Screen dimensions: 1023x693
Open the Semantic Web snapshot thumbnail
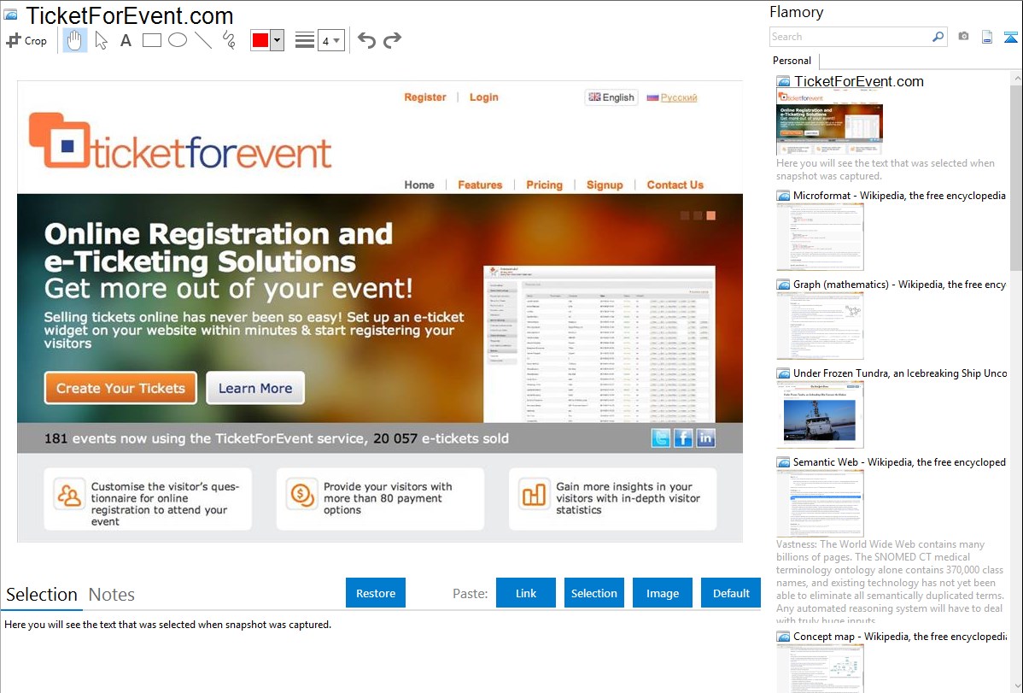pyautogui.click(x=820, y=503)
